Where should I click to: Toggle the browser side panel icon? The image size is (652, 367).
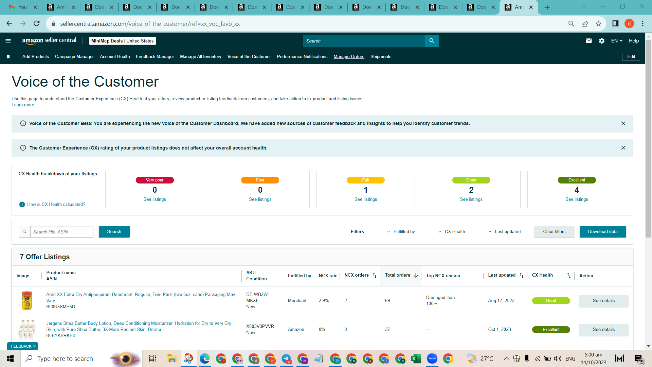click(615, 23)
